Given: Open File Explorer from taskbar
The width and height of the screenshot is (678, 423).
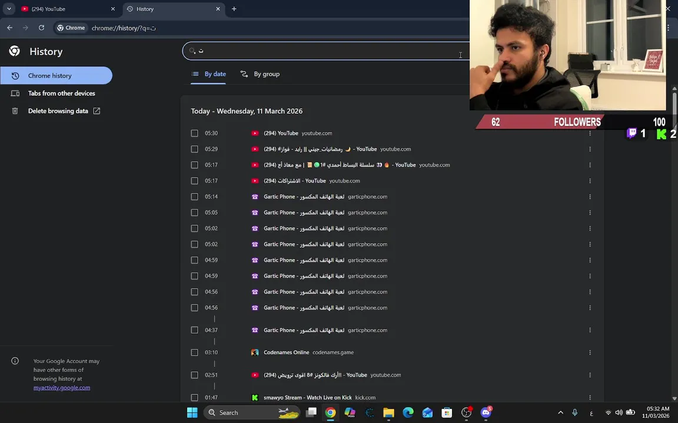Looking at the screenshot, I should [x=388, y=412].
